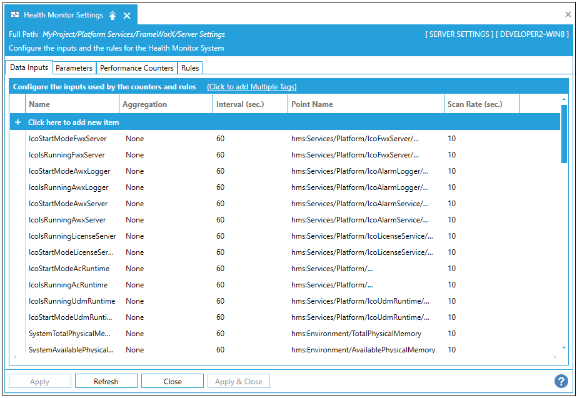Screen dimensions: 577x398
Task: Open the Performance Counters tab
Action: (137, 68)
